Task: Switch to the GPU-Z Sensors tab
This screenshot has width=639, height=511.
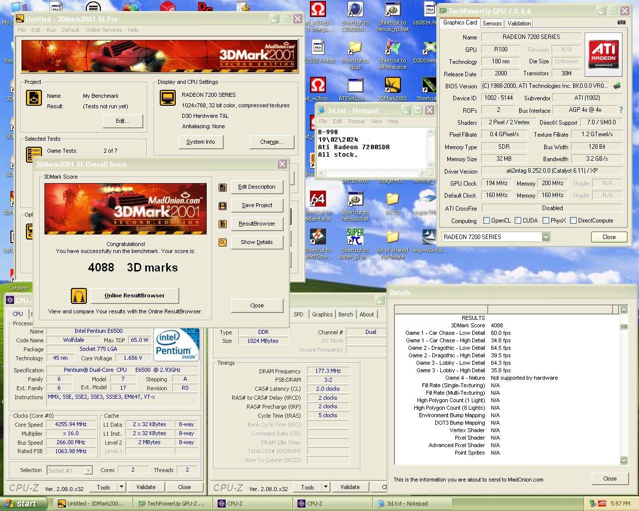Action: click(x=492, y=23)
